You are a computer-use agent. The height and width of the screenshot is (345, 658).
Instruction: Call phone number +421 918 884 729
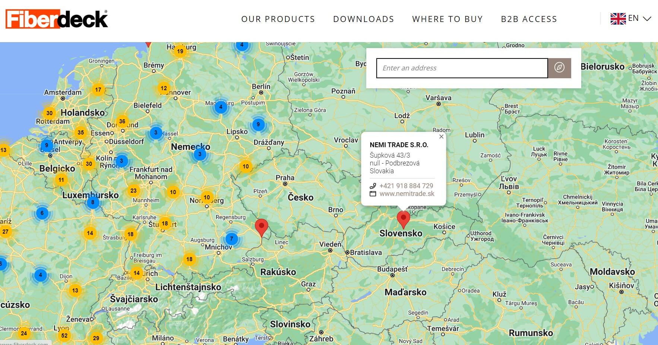pos(406,186)
